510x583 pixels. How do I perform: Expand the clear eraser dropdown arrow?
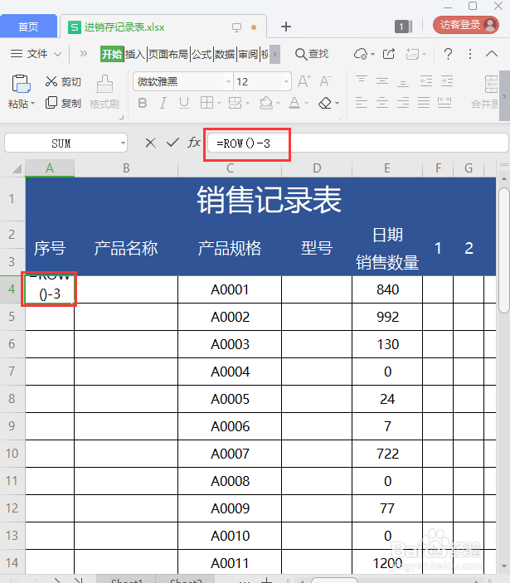point(338,104)
